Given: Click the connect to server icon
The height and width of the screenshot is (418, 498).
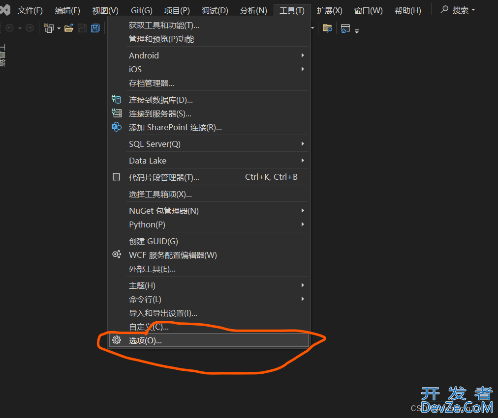Looking at the screenshot, I should pyautogui.click(x=117, y=113).
